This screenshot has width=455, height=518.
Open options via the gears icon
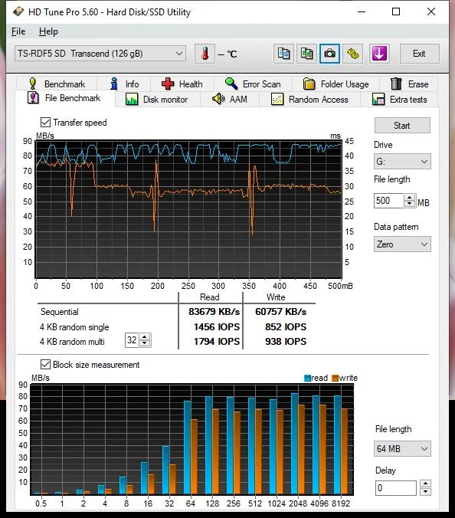click(x=352, y=54)
